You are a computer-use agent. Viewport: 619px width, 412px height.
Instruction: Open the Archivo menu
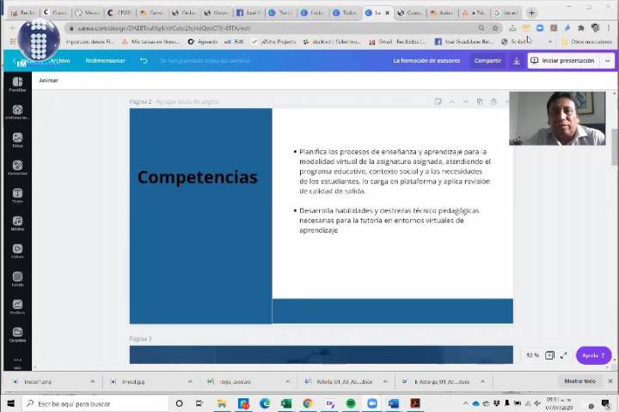tap(59, 61)
